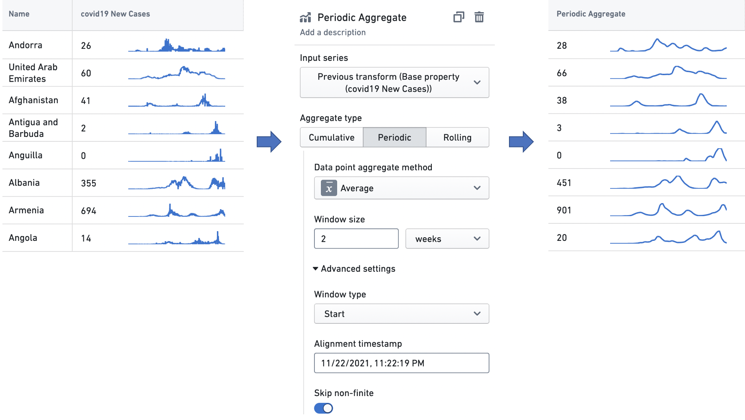Click the Name column header
This screenshot has width=745, height=420.
point(19,14)
